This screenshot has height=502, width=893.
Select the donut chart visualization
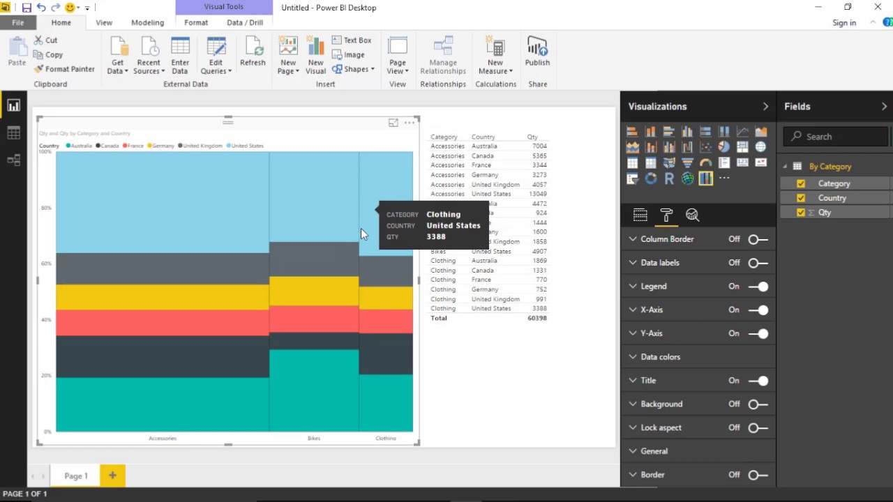click(651, 178)
